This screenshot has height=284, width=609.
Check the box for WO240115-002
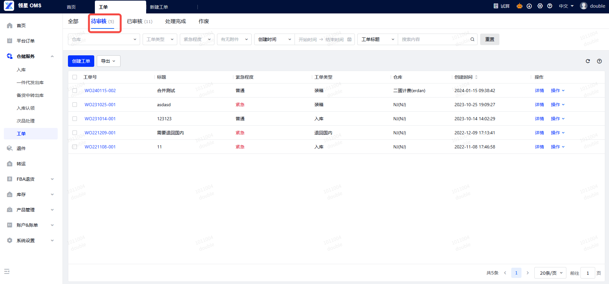coord(75,91)
